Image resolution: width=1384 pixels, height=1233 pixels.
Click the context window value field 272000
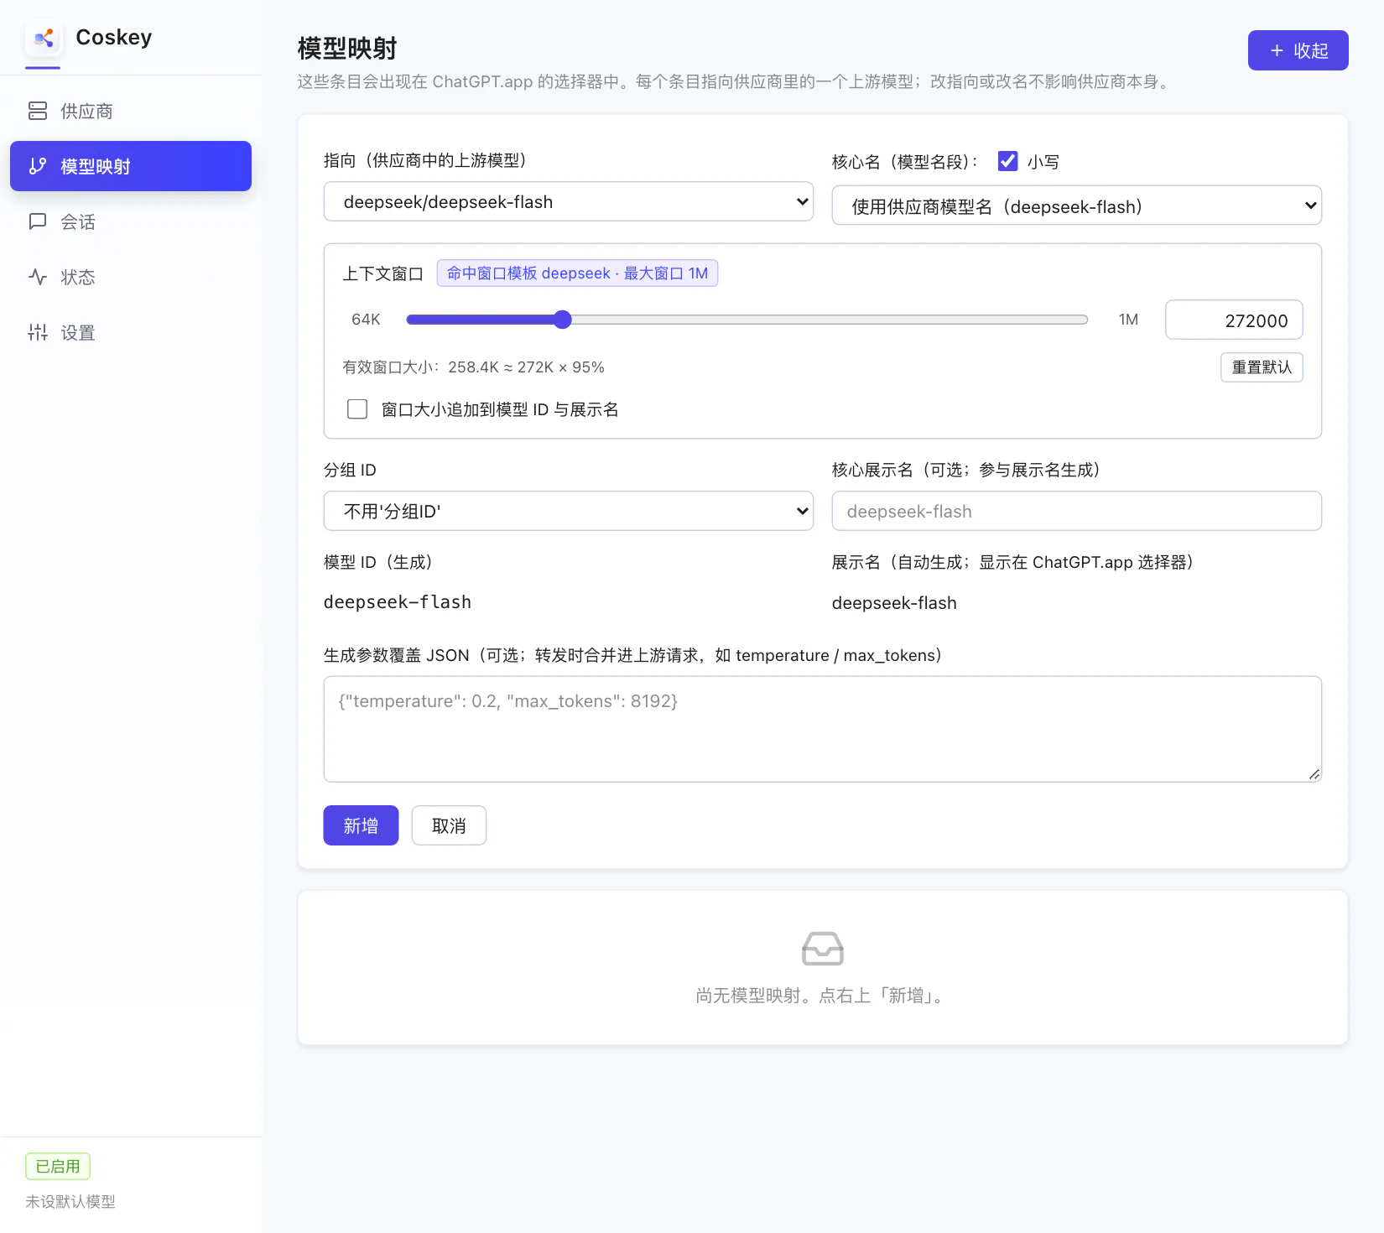pyautogui.click(x=1234, y=320)
